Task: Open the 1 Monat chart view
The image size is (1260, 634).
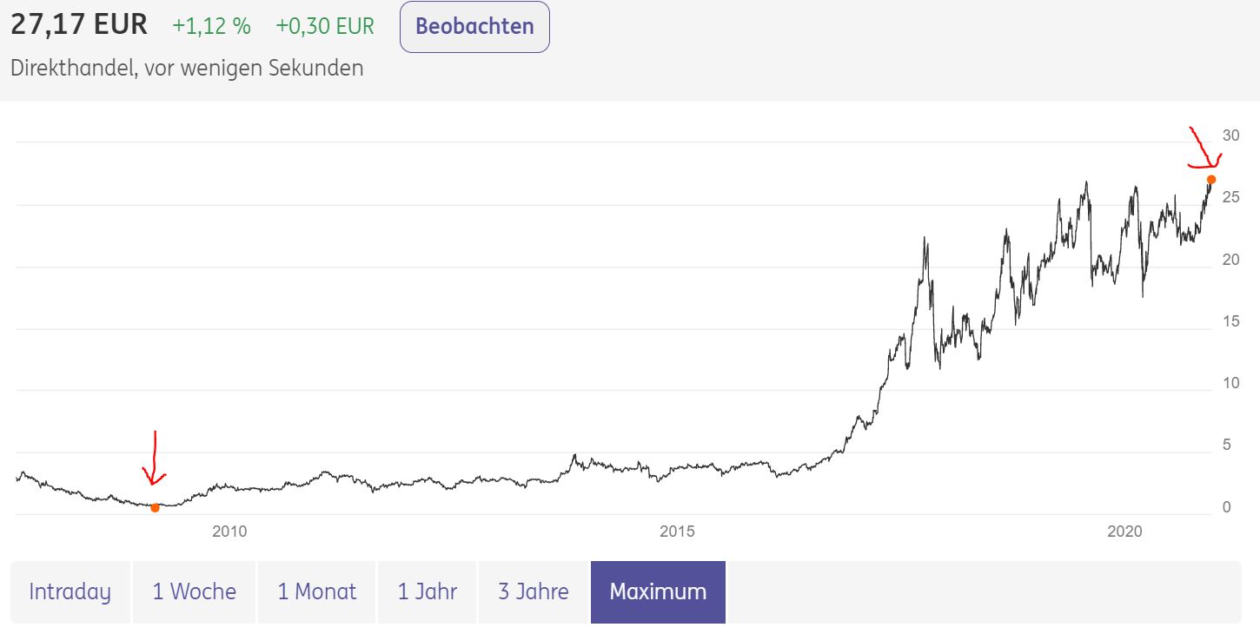Action: 317,592
